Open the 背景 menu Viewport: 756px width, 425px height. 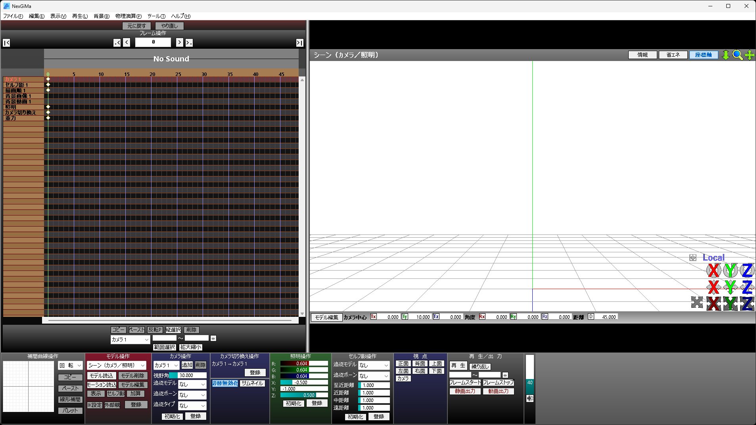point(101,16)
